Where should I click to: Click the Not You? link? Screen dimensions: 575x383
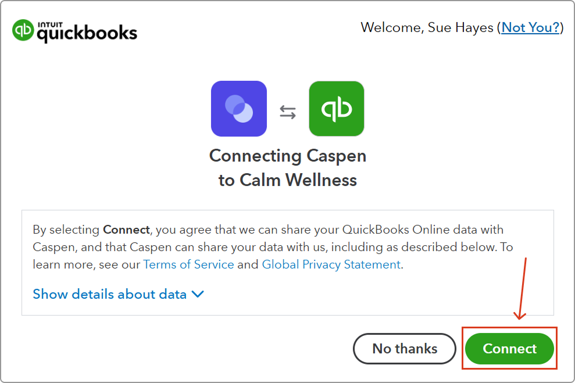click(530, 27)
